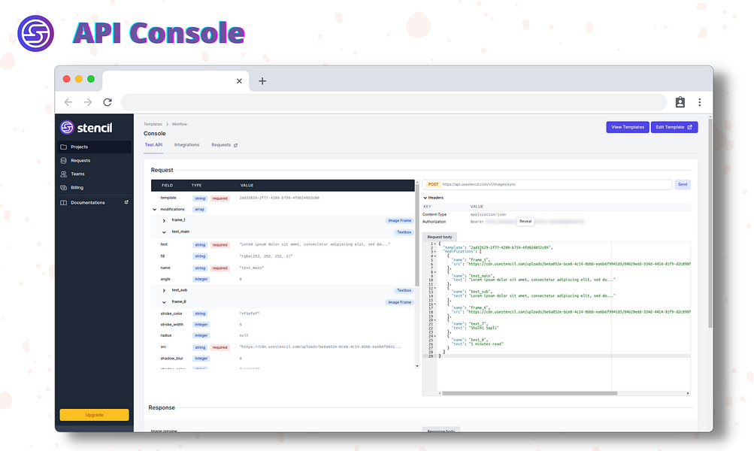
Task: Switch to the Test API tab
Action: click(x=154, y=145)
